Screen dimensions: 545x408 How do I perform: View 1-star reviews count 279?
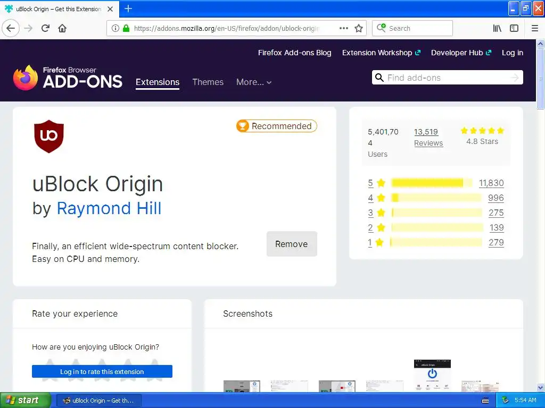click(x=496, y=242)
